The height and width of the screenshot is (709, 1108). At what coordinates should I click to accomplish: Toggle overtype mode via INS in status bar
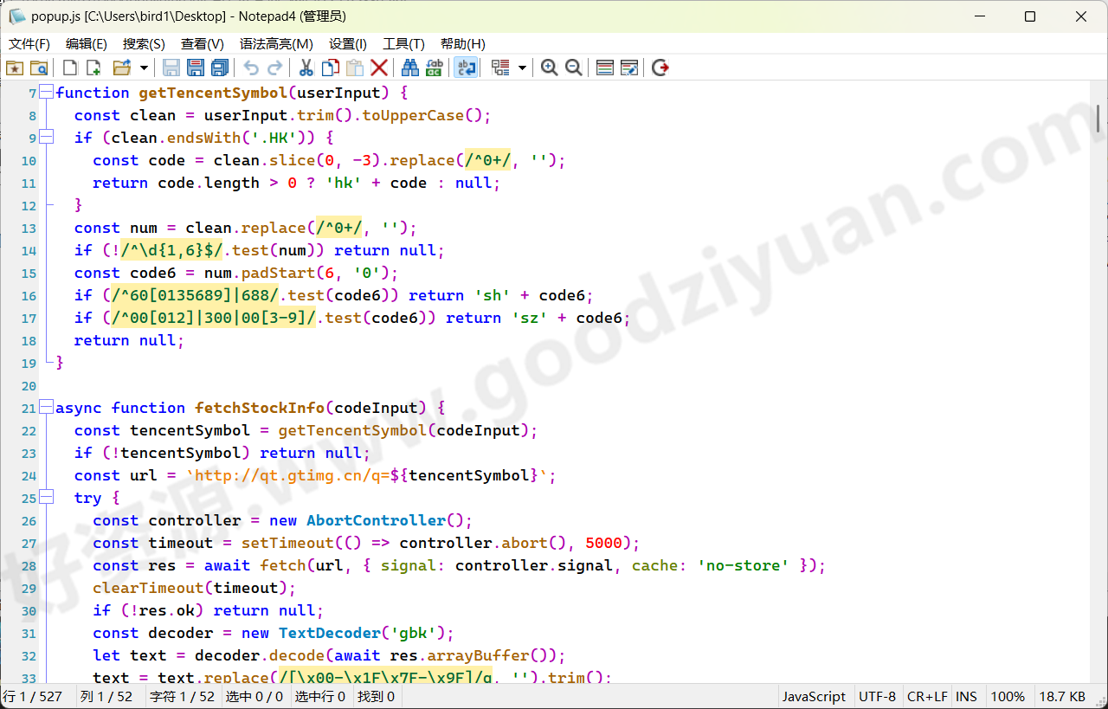click(x=966, y=696)
